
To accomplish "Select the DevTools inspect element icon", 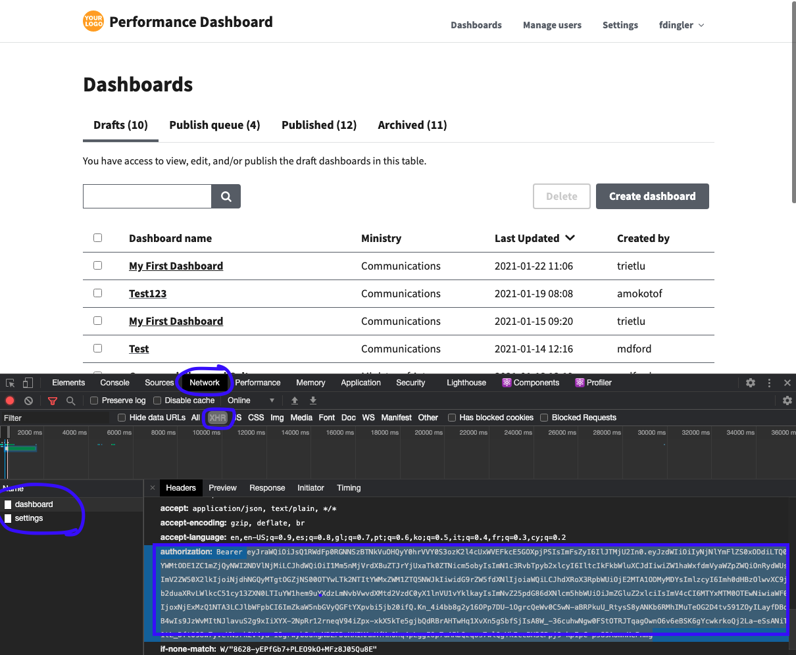I will (11, 383).
